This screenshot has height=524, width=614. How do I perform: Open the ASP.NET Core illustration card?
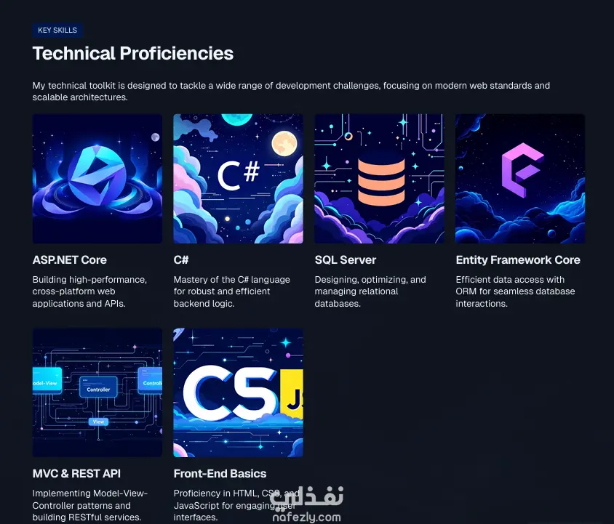pos(97,179)
